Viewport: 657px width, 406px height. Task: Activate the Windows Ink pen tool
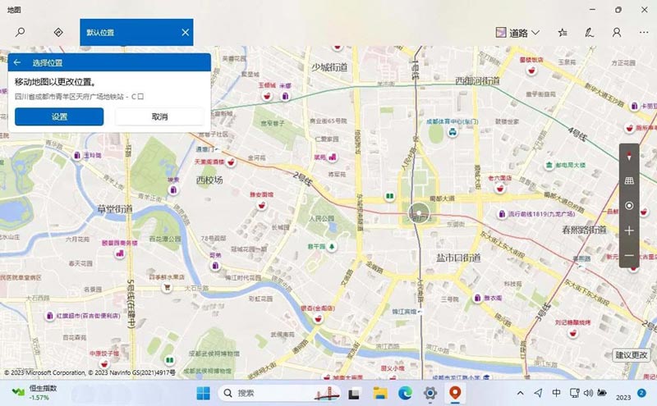[x=589, y=33]
